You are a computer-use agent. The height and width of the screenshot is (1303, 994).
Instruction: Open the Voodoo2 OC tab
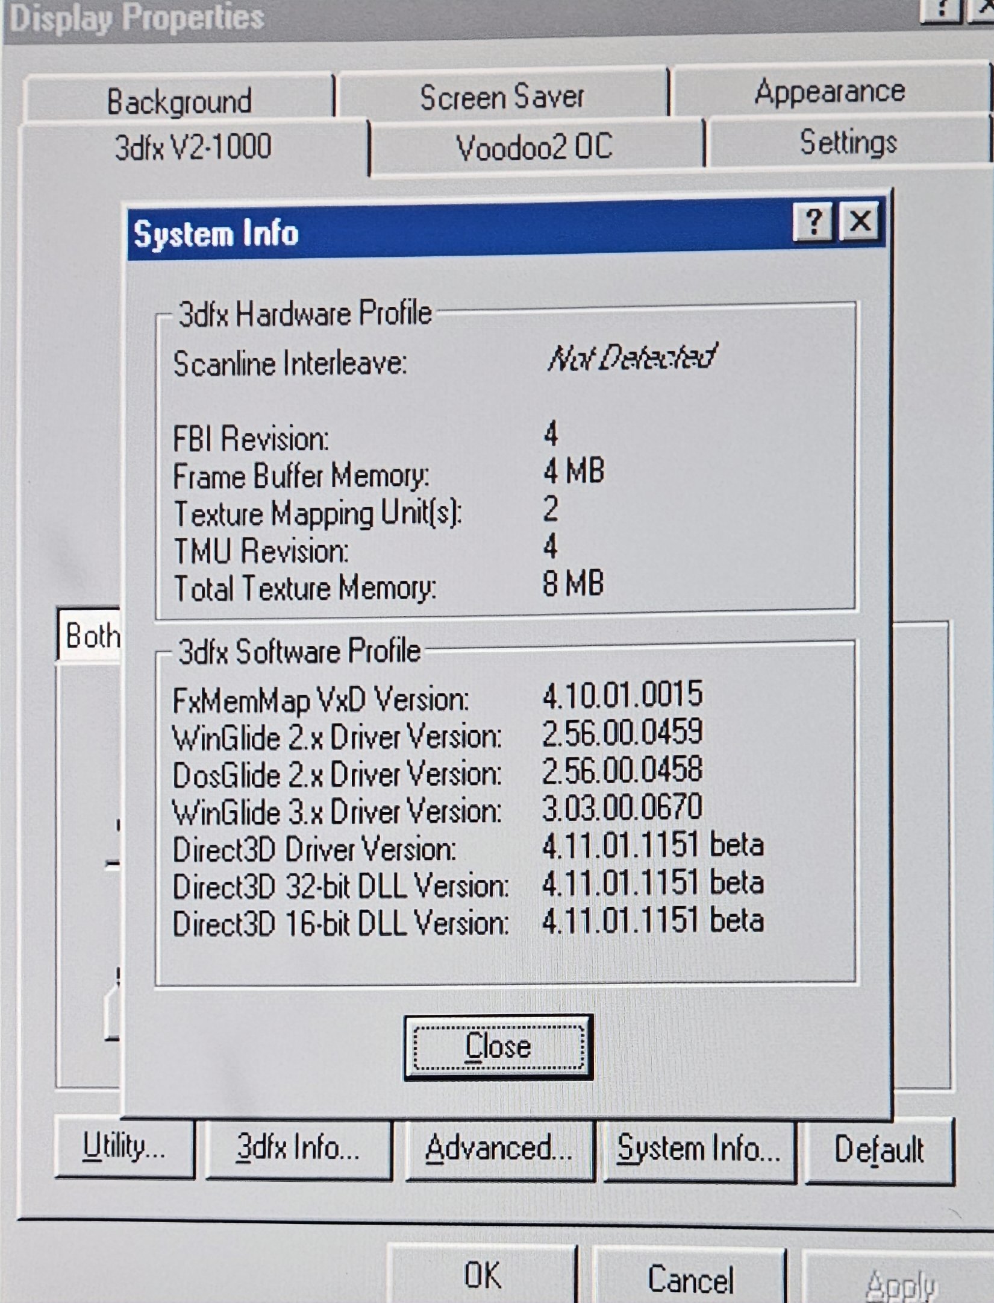[x=535, y=147]
